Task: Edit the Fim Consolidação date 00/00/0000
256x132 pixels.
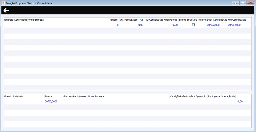Action: point(234,25)
